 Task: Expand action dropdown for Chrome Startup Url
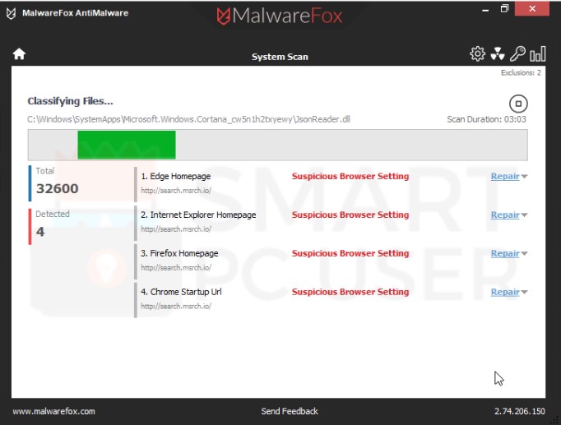point(525,293)
